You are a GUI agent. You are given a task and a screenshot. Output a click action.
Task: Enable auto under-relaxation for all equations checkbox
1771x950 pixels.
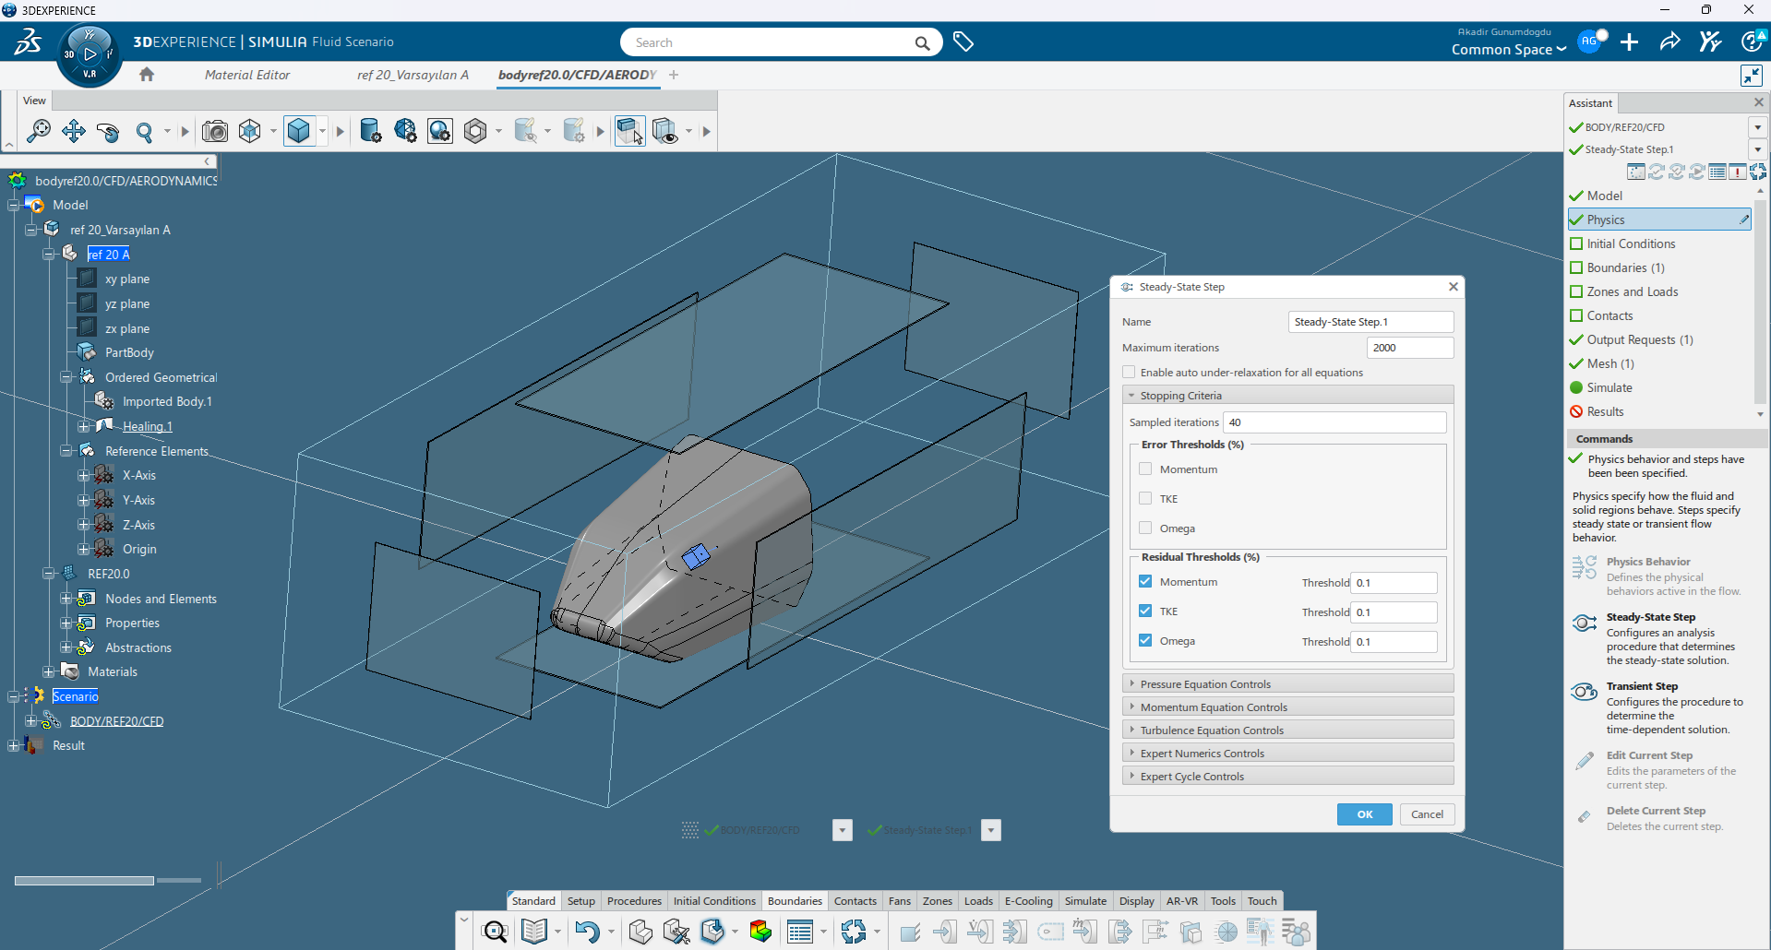coord(1129,373)
